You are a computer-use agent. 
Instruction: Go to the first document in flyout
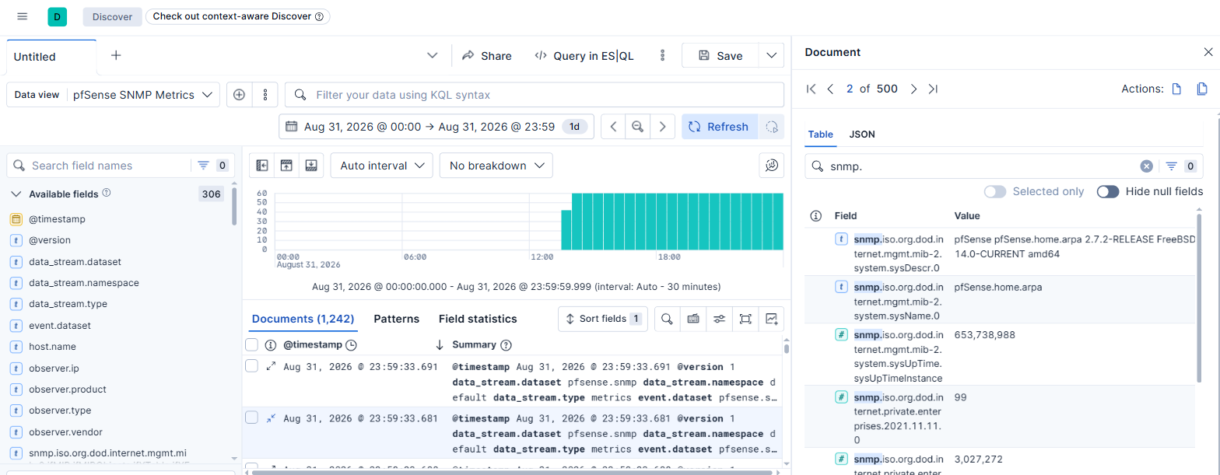pyautogui.click(x=812, y=89)
